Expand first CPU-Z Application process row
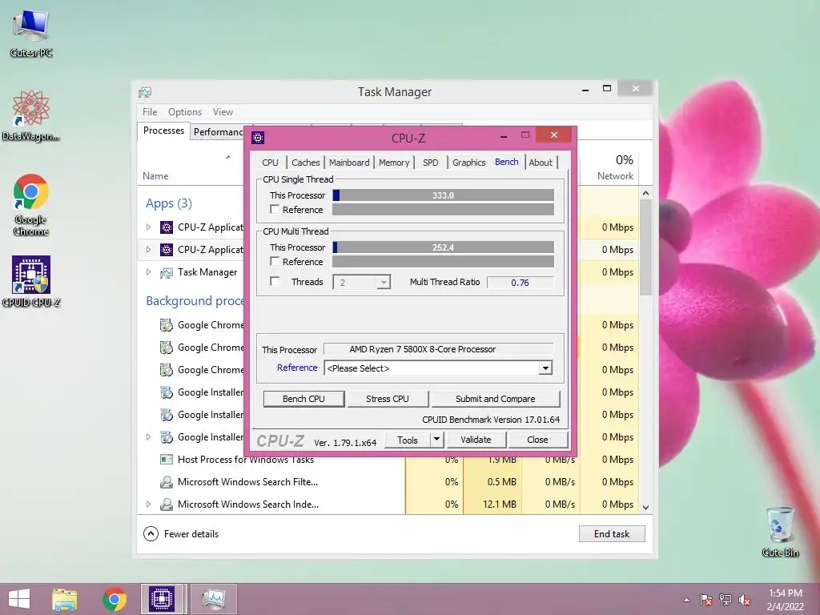Screen dimensions: 820x615 point(148,227)
